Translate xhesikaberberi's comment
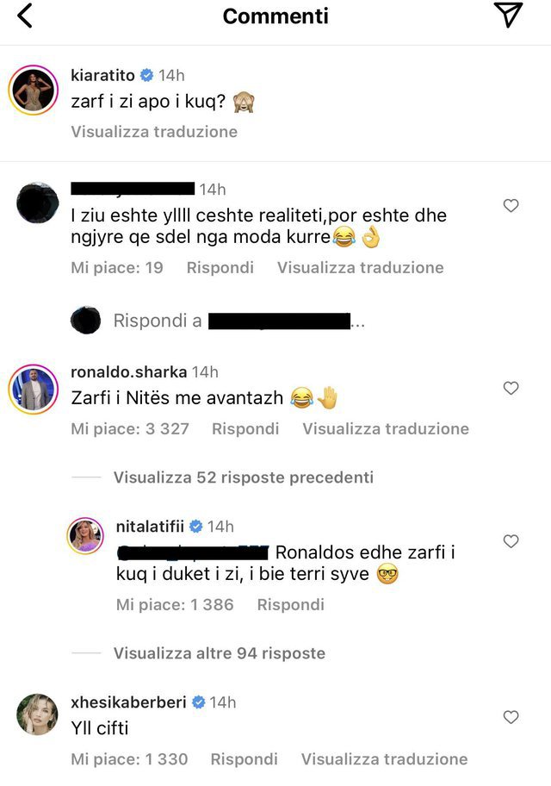This screenshot has width=551, height=786. (x=384, y=759)
